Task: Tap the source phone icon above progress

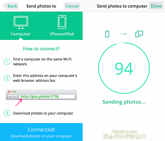Action: (107, 34)
